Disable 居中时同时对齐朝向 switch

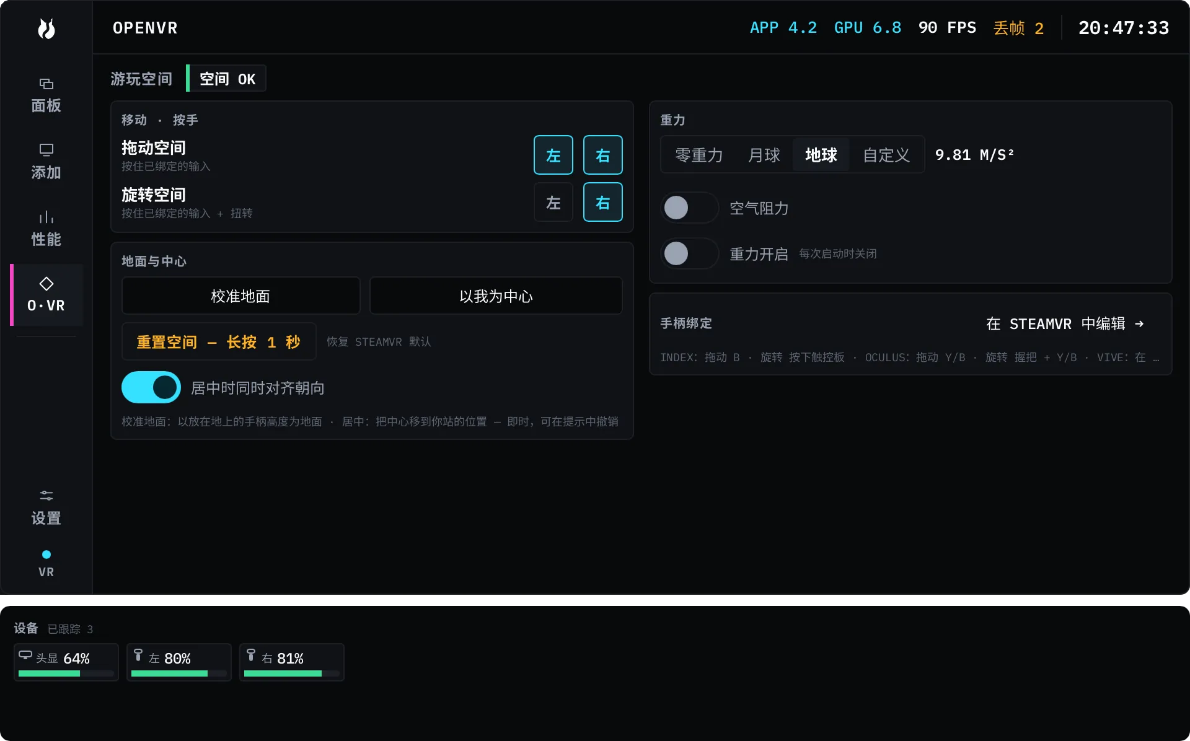(x=151, y=387)
